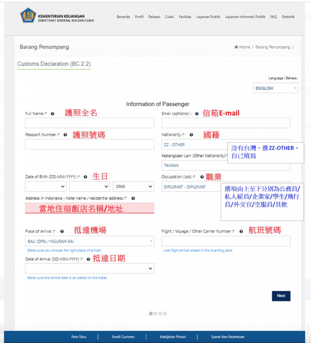Click help icon next to Date of Arrival

click(x=88, y=259)
